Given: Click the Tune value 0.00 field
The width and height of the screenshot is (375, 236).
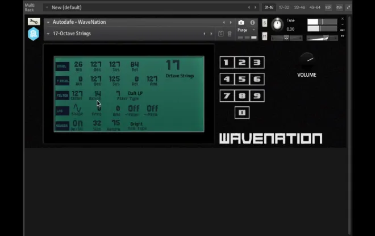Looking at the screenshot, I should pyautogui.click(x=290, y=29).
